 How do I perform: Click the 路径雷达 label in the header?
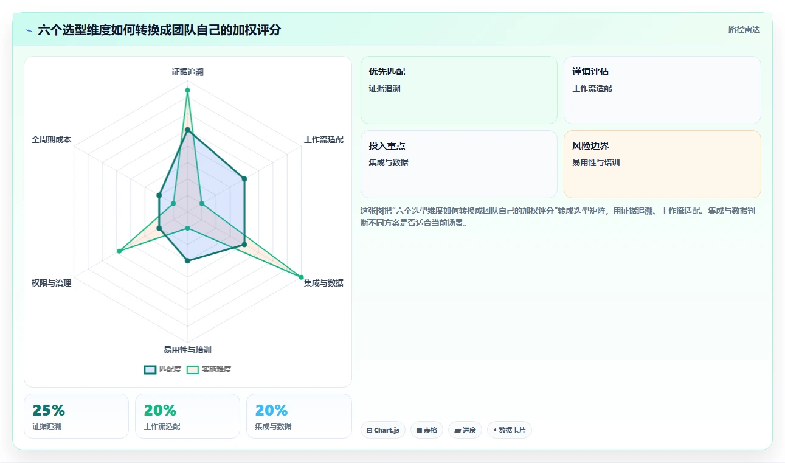(744, 29)
